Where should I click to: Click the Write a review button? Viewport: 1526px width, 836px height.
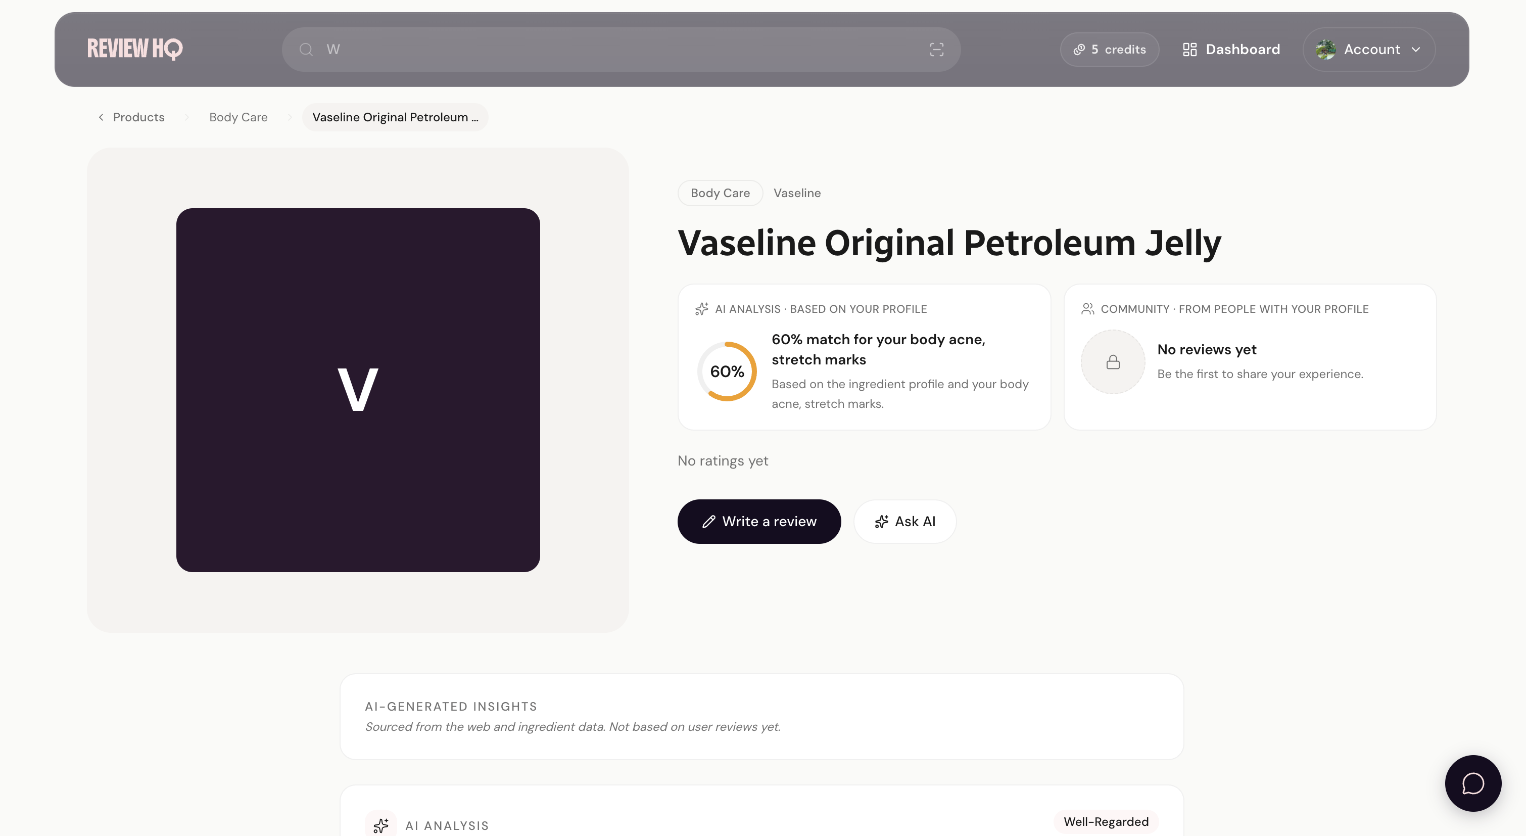pyautogui.click(x=759, y=522)
